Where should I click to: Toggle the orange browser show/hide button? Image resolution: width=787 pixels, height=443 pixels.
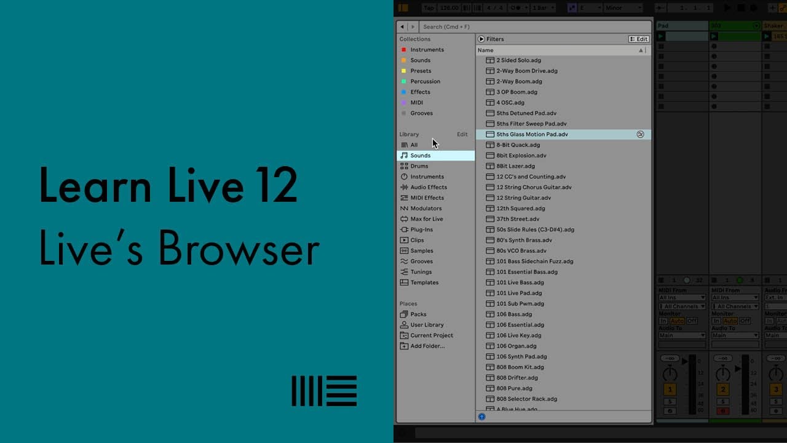click(403, 8)
